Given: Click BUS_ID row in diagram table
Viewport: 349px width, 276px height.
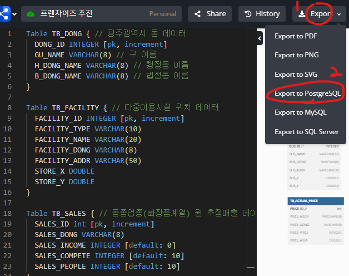Looking at the screenshot, I should click(x=314, y=146).
